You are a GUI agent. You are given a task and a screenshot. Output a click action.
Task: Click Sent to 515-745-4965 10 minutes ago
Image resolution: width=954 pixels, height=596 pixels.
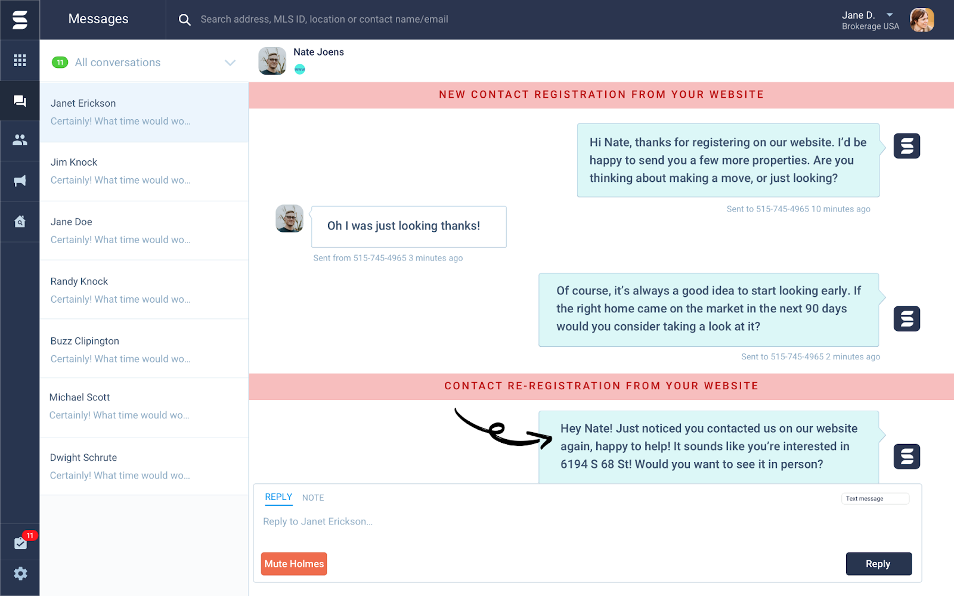click(x=798, y=209)
